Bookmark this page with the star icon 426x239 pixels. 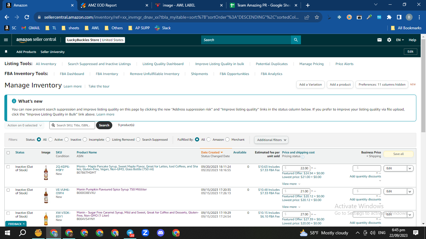[317, 17]
